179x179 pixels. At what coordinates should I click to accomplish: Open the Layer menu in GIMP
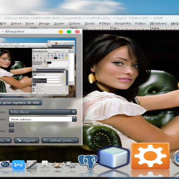pyautogui.click(x=59, y=24)
